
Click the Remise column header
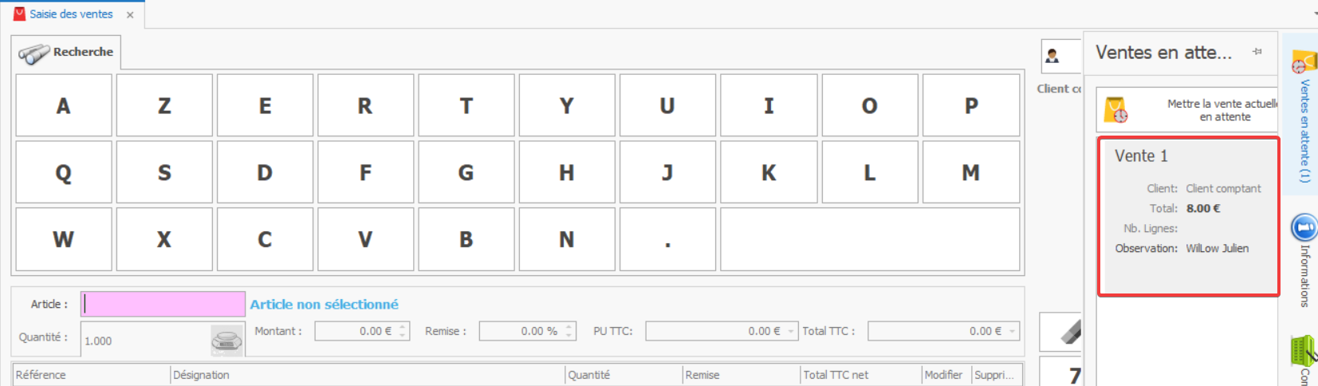point(742,375)
